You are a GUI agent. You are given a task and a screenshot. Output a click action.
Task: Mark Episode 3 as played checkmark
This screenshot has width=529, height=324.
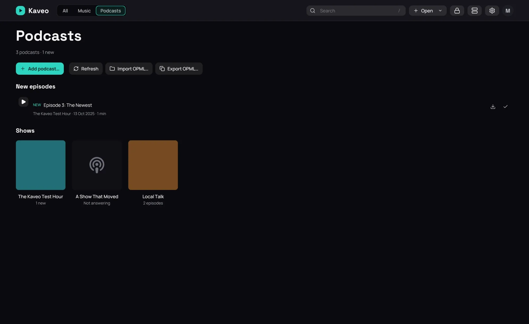505,107
